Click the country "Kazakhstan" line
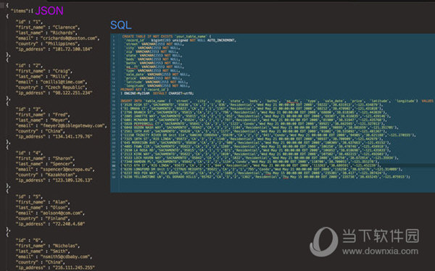The width and height of the screenshot is (435, 271). (x=46, y=175)
